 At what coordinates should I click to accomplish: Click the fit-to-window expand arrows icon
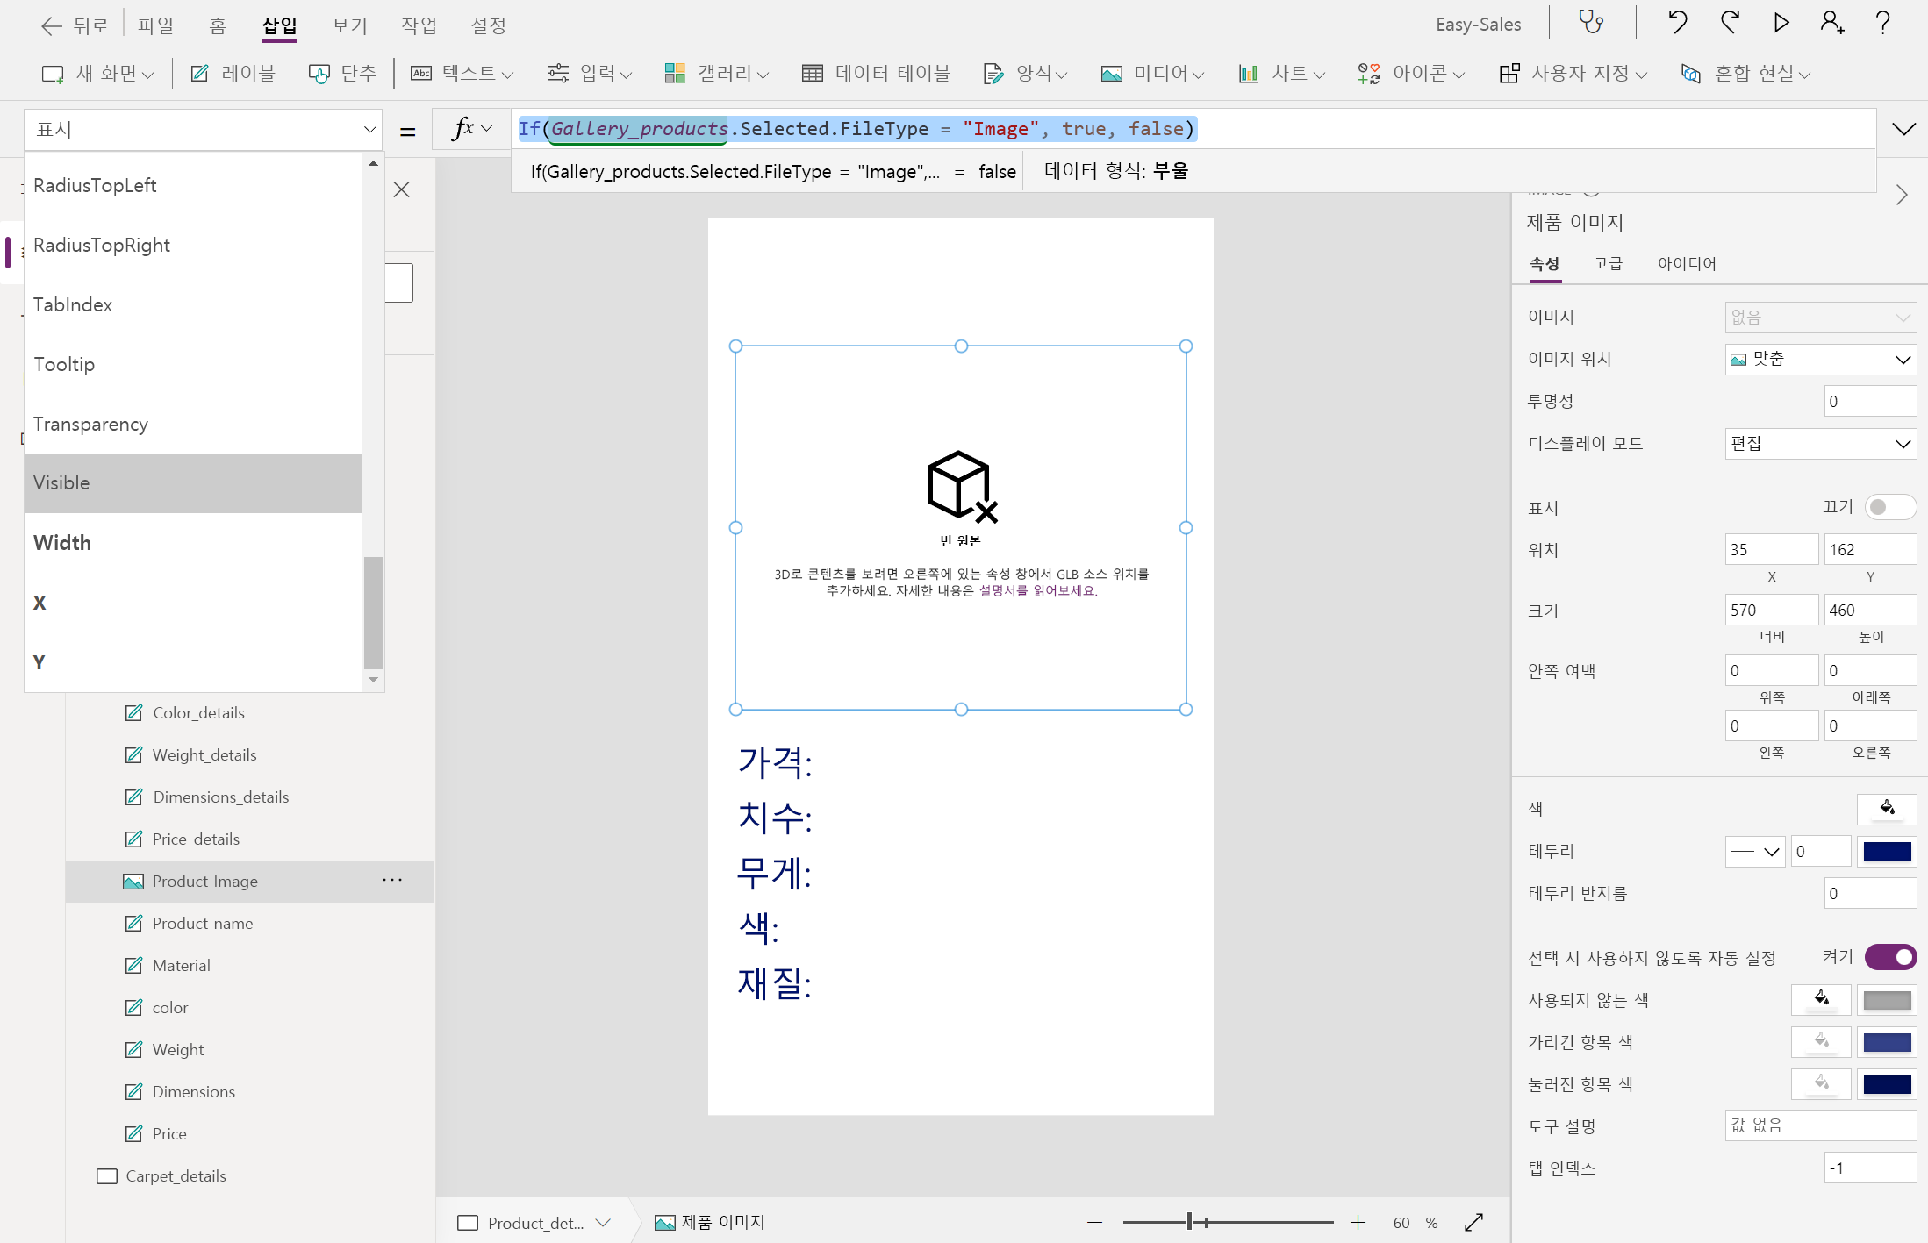click(x=1474, y=1222)
